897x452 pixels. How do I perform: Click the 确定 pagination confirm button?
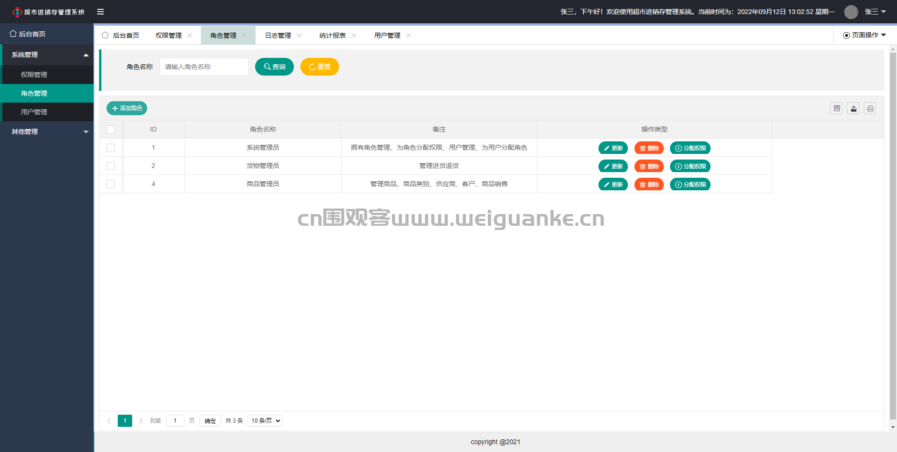[x=210, y=421]
